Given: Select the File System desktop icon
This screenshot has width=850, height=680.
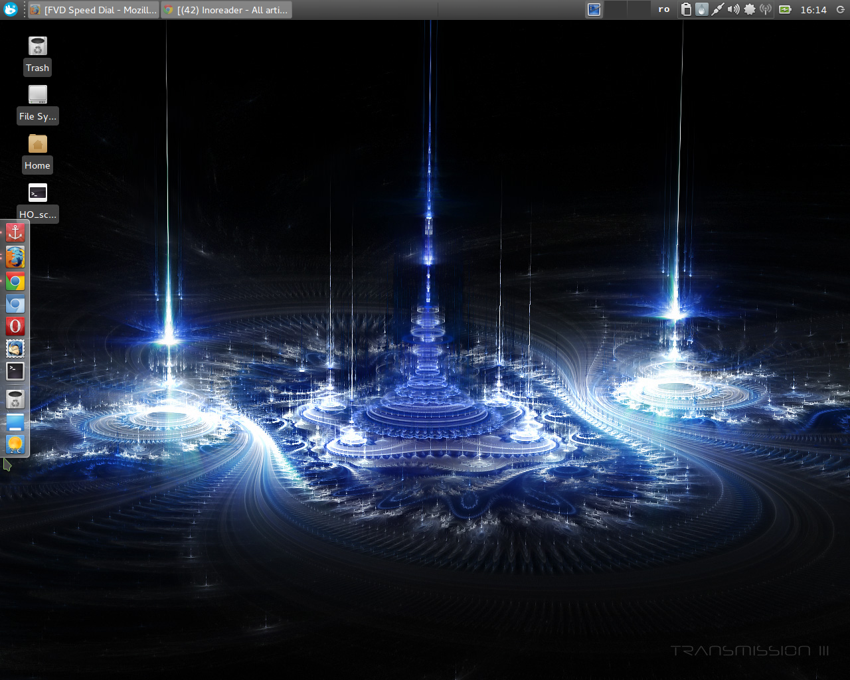Looking at the screenshot, I should 38,94.
